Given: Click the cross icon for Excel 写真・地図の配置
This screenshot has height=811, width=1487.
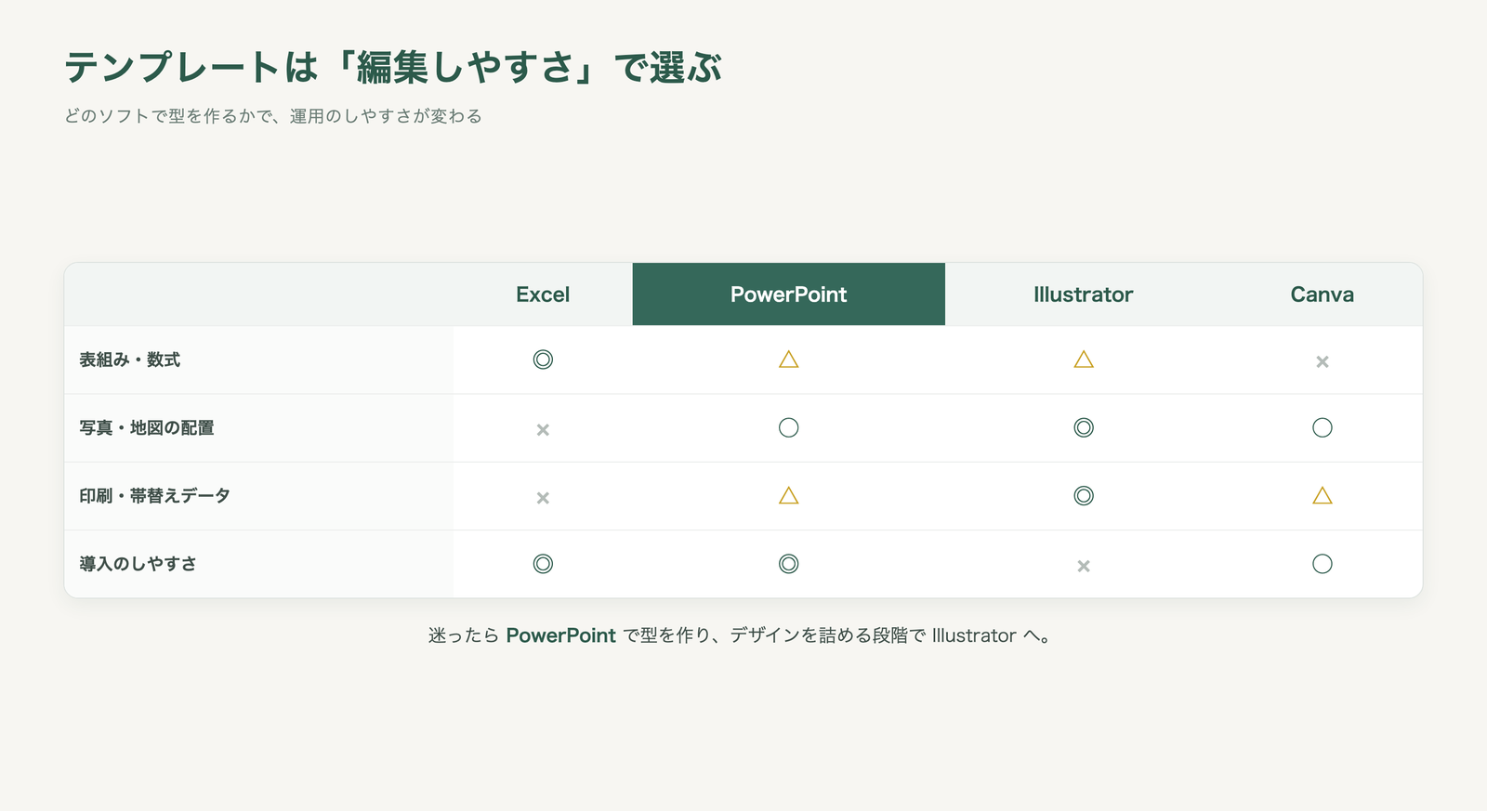Looking at the screenshot, I should pyautogui.click(x=543, y=429).
